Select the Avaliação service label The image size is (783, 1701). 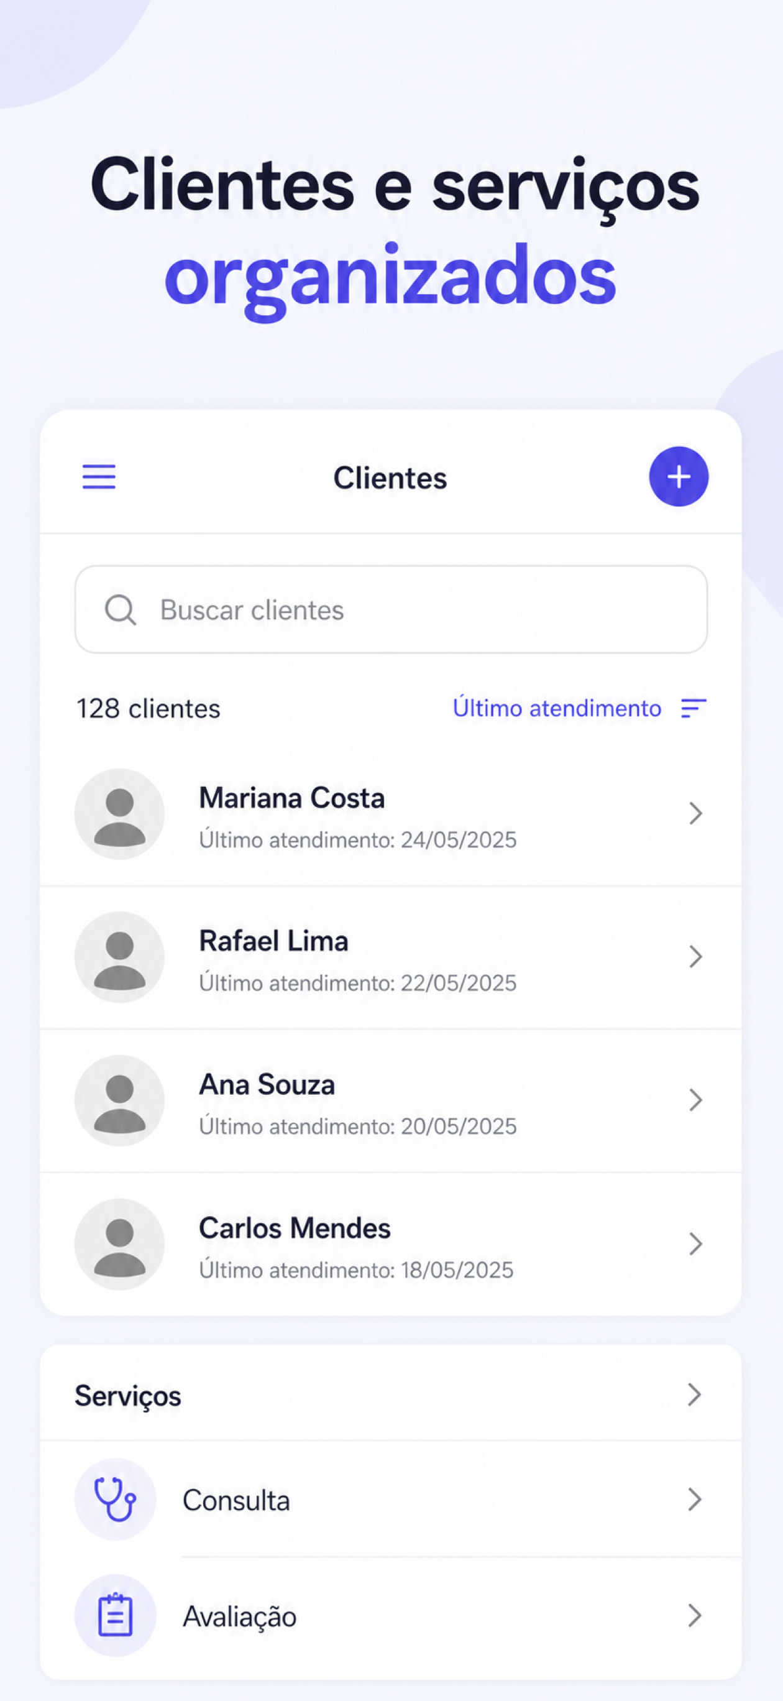point(240,1616)
